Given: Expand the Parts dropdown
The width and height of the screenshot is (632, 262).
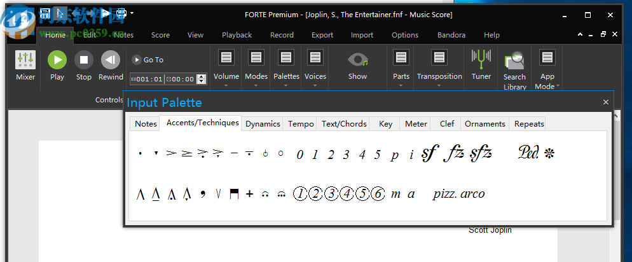Looking at the screenshot, I should coord(401,67).
